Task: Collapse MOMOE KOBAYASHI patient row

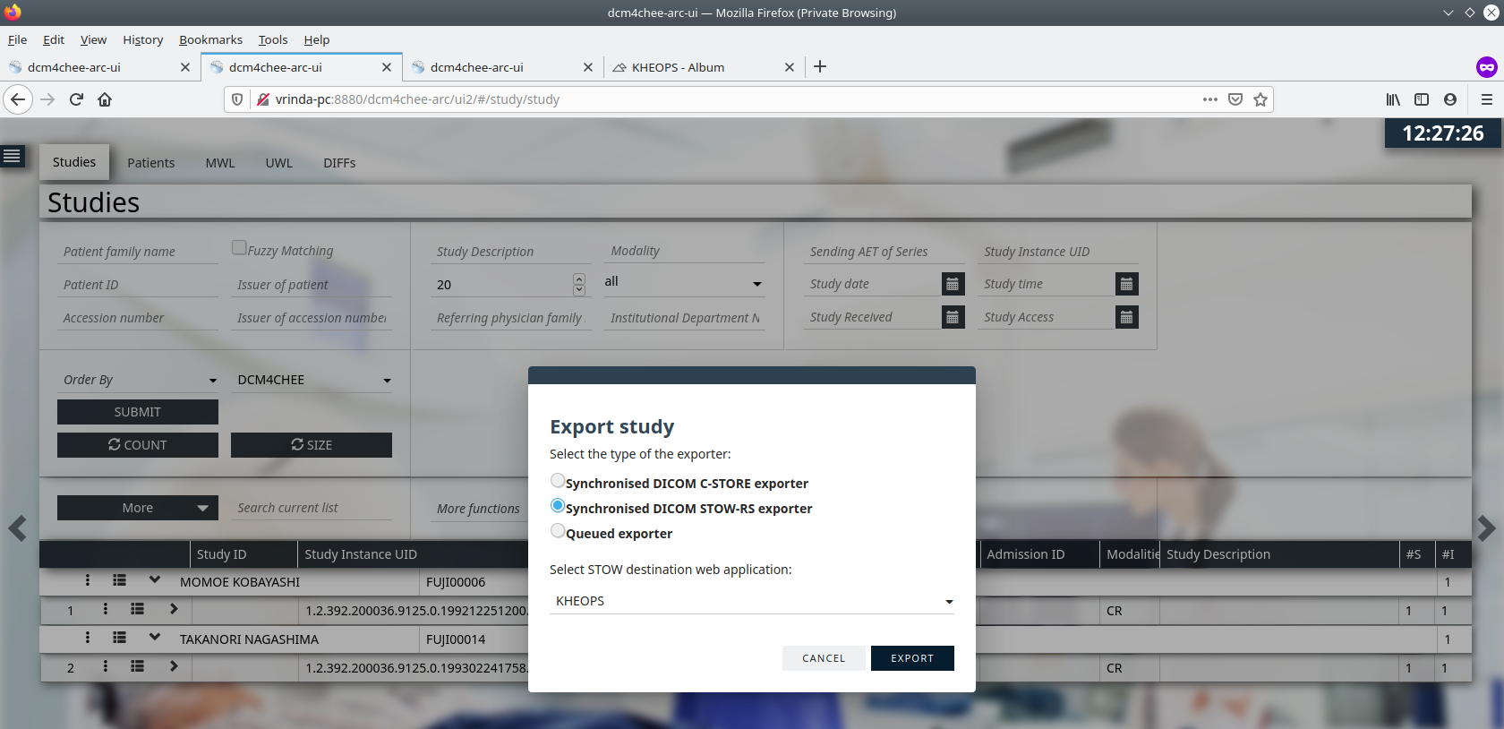Action: pyautogui.click(x=155, y=580)
